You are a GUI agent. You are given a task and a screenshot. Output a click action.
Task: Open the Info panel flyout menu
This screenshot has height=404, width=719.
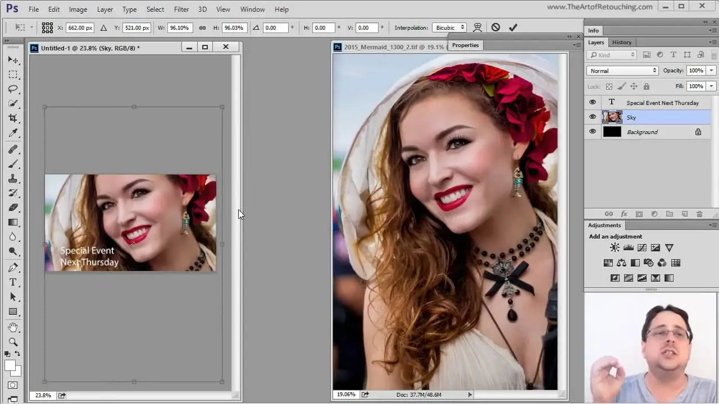(x=713, y=31)
